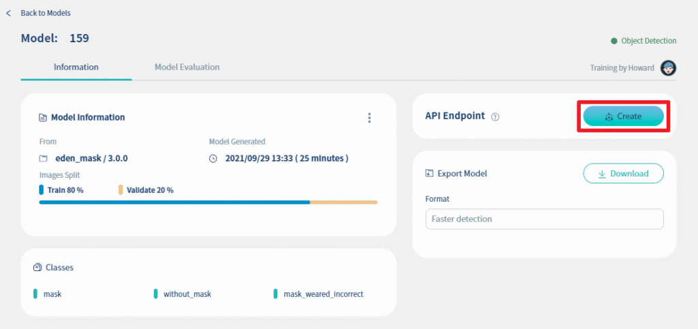Image resolution: width=698 pixels, height=329 pixels.
Task: Open the Model Evaluation tab
Action: pos(187,67)
